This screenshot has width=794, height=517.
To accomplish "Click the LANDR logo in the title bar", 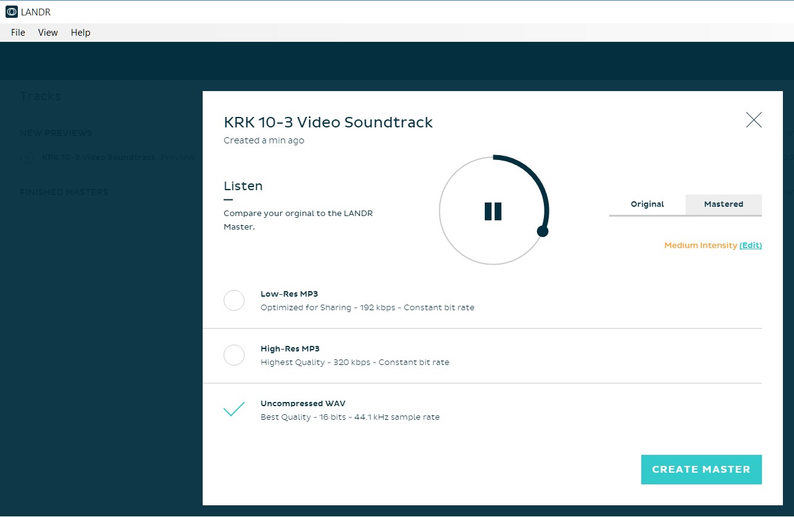I will [x=12, y=12].
